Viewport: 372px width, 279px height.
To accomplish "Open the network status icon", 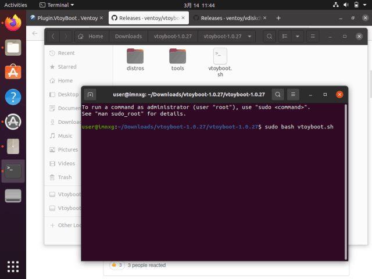I will (336, 5).
